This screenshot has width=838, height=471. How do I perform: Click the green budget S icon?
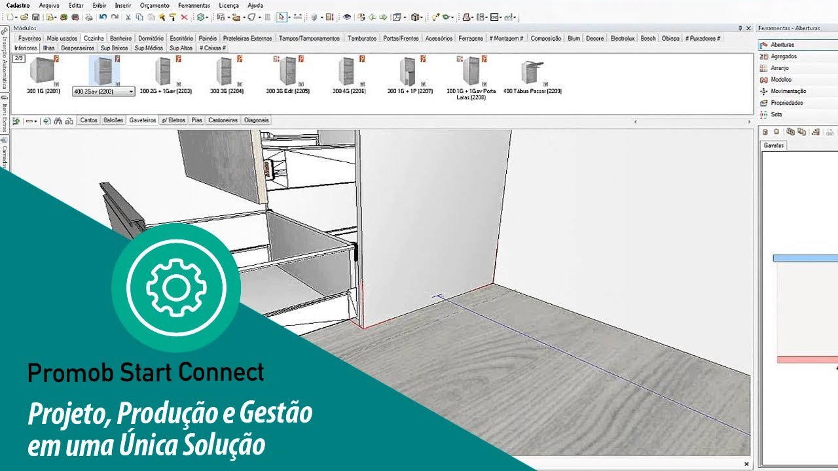coord(200,17)
